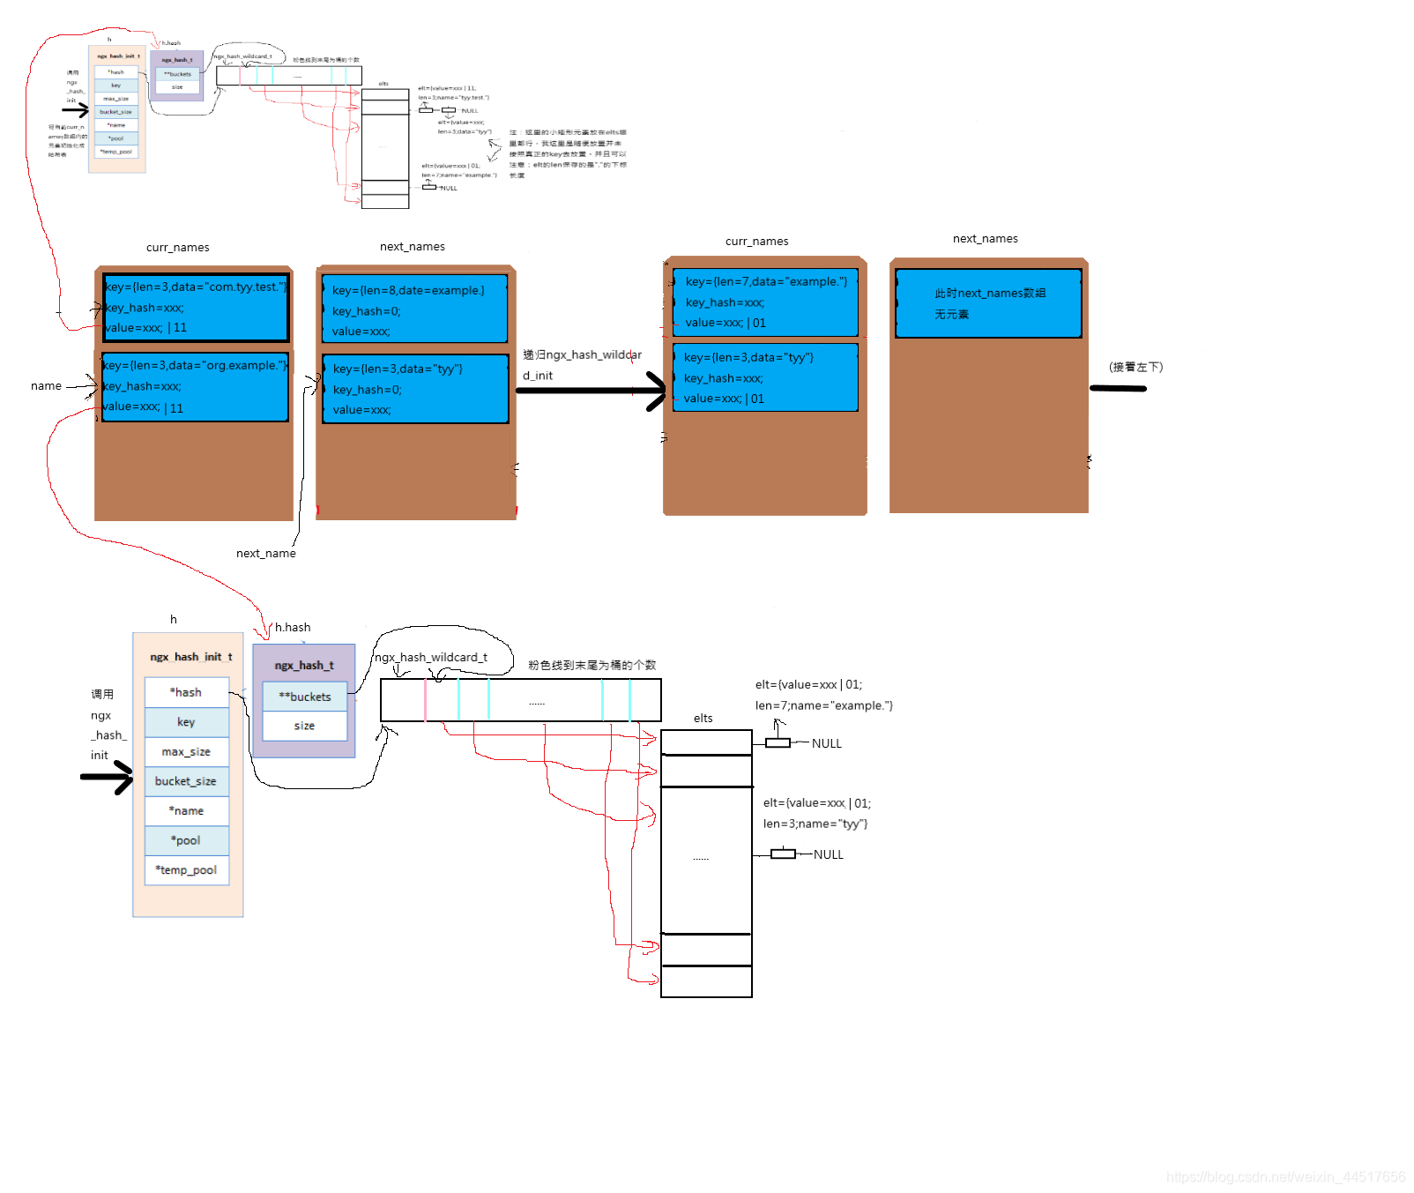Click 'len=3;data="tyy"}' in the small diagram
The height and width of the screenshot is (1193, 1414).
(465, 131)
